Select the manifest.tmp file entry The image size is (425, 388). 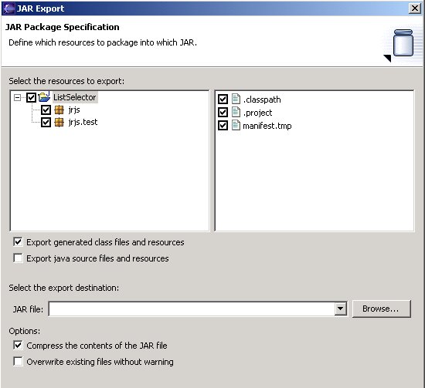(x=267, y=126)
